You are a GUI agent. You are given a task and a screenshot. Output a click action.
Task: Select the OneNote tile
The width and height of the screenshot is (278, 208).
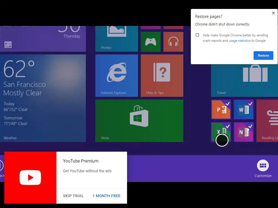pyautogui.click(x=244, y=132)
